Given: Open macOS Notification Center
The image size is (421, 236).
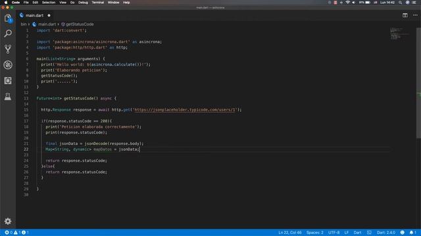Looking at the screenshot, I should click(414, 3).
